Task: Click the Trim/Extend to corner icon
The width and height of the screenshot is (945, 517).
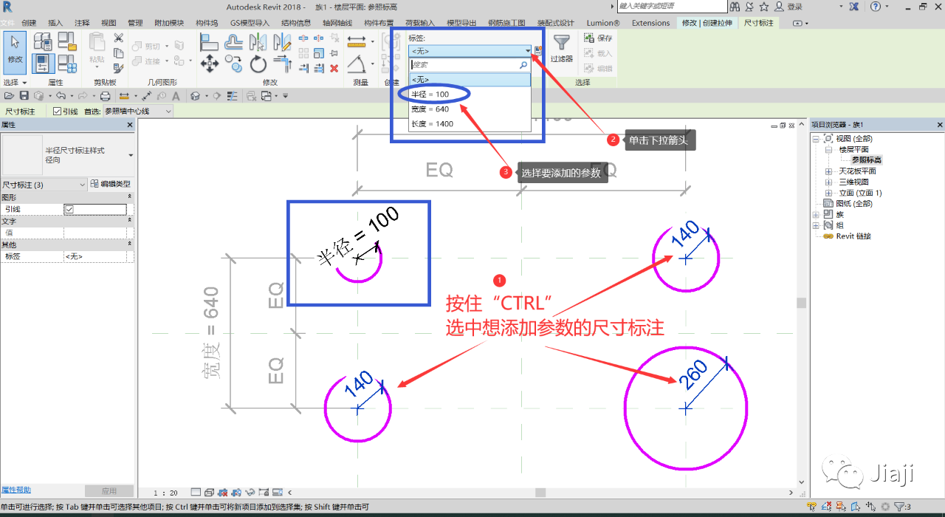Action: coord(282,64)
